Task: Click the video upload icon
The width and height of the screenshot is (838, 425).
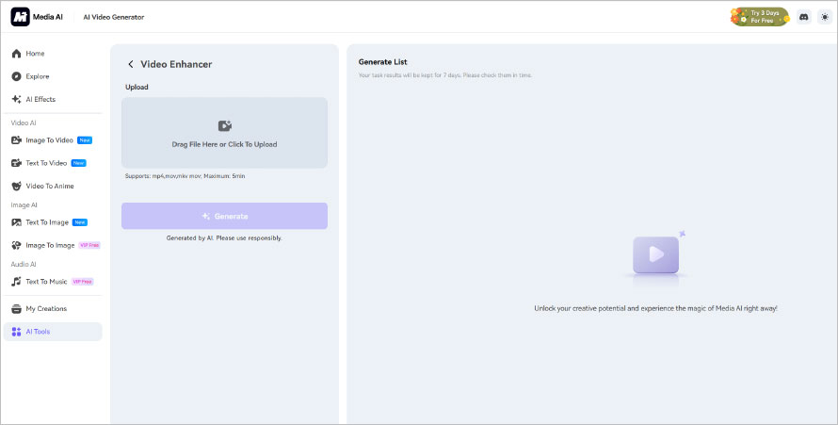Action: tap(224, 125)
